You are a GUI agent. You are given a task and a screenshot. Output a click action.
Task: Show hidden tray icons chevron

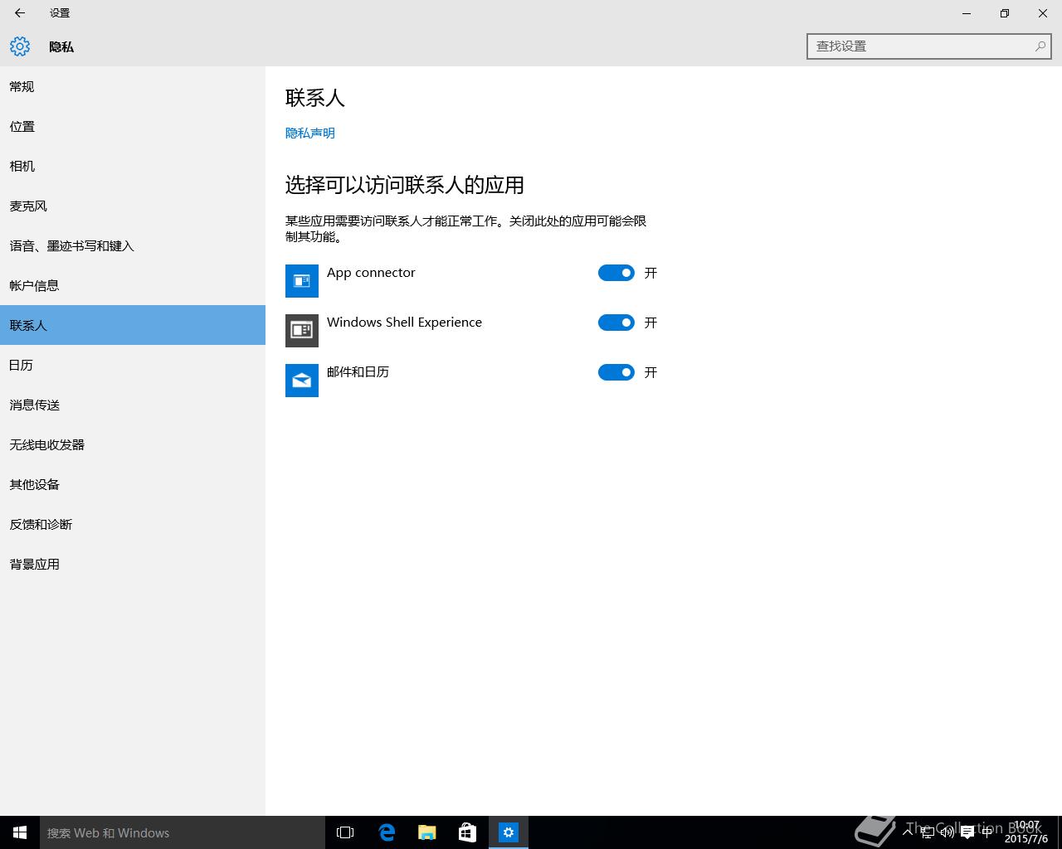point(909,832)
